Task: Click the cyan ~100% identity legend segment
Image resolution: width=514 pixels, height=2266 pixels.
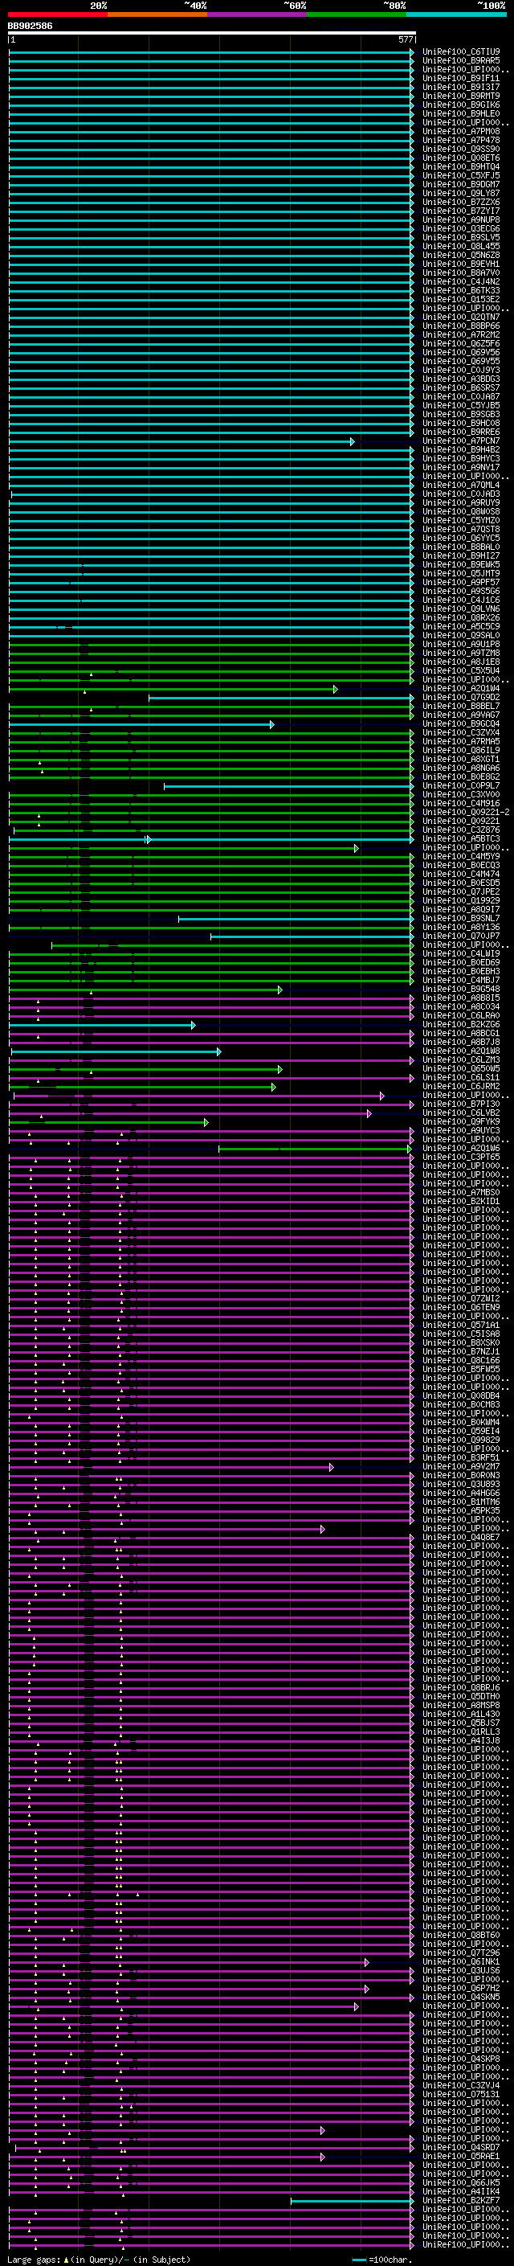Action: pos(456,14)
